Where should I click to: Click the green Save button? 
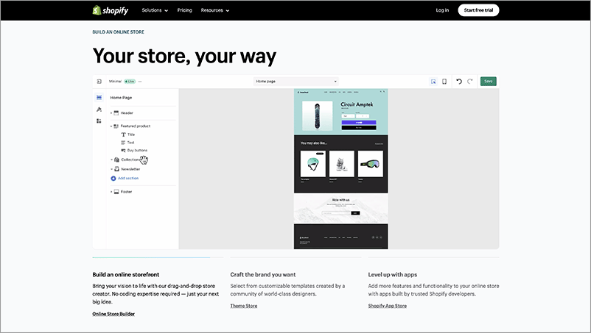click(488, 82)
